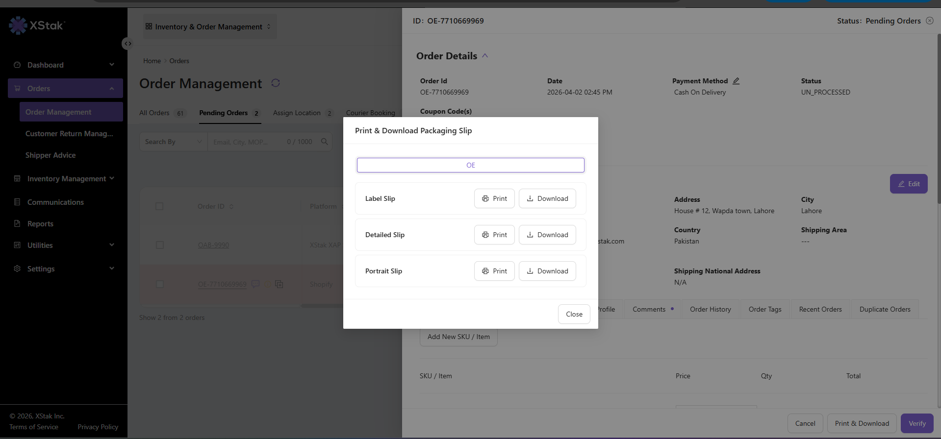Click the Close button in the dialog
941x439 pixels.
pyautogui.click(x=574, y=314)
